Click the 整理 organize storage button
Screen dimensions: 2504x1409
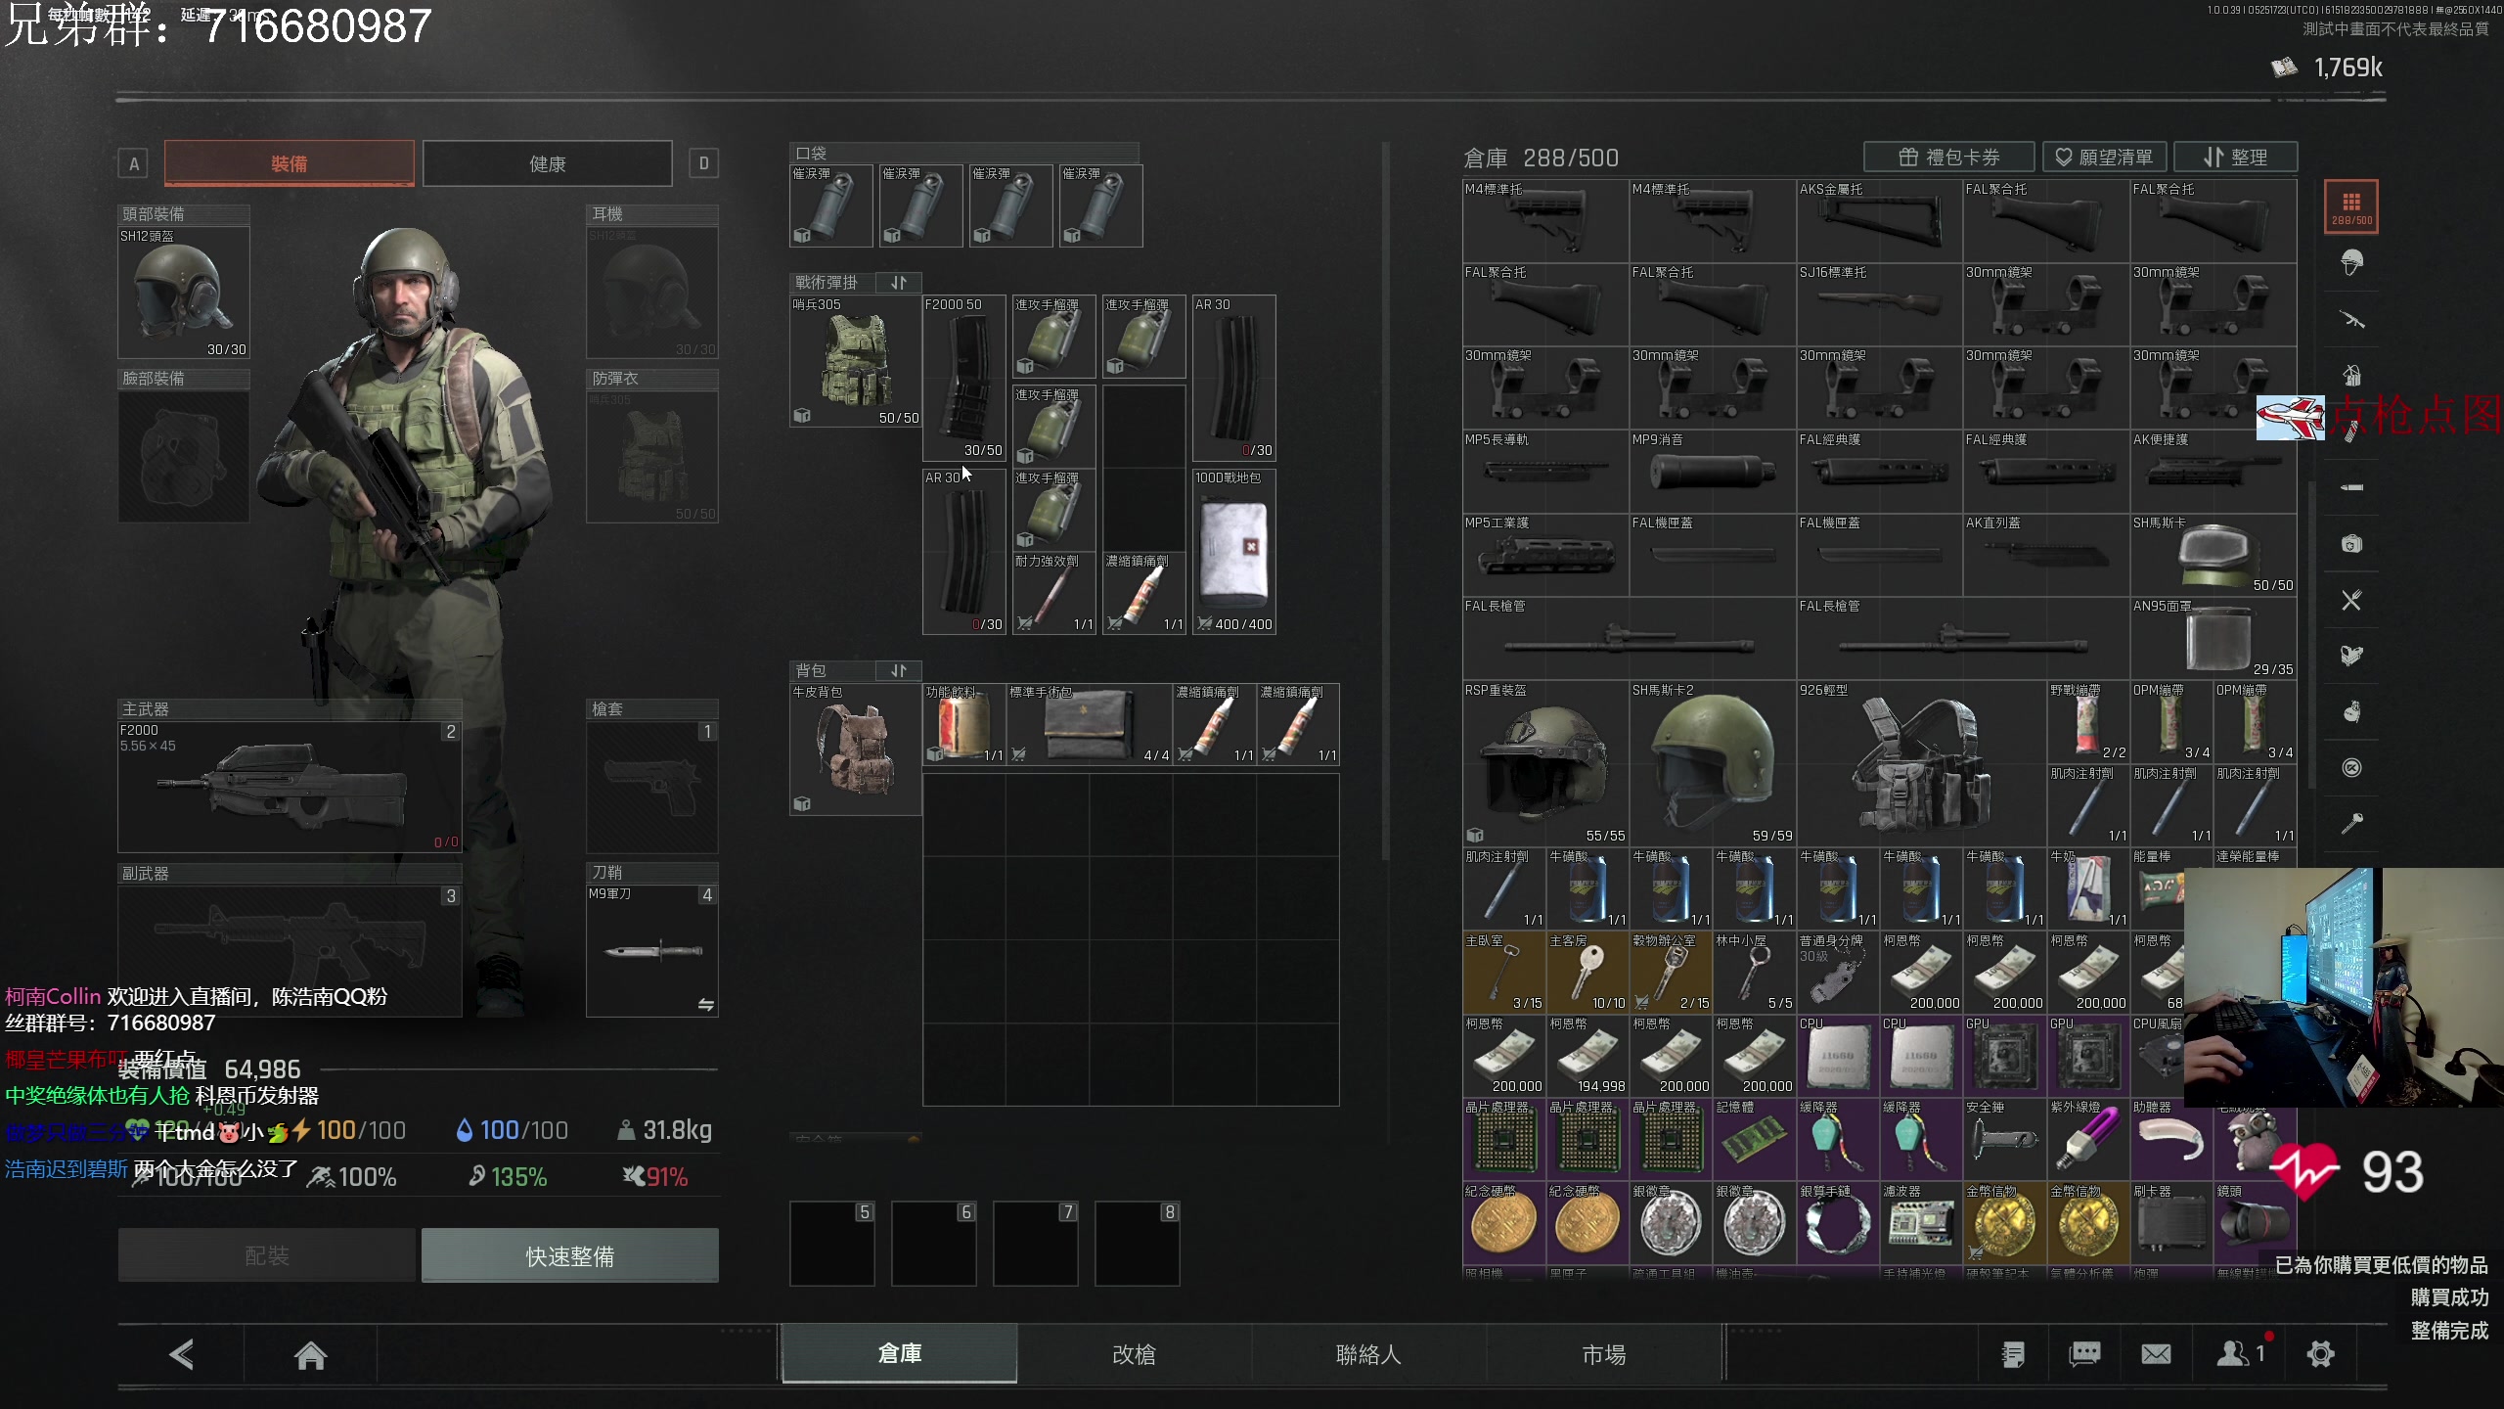point(2236,157)
